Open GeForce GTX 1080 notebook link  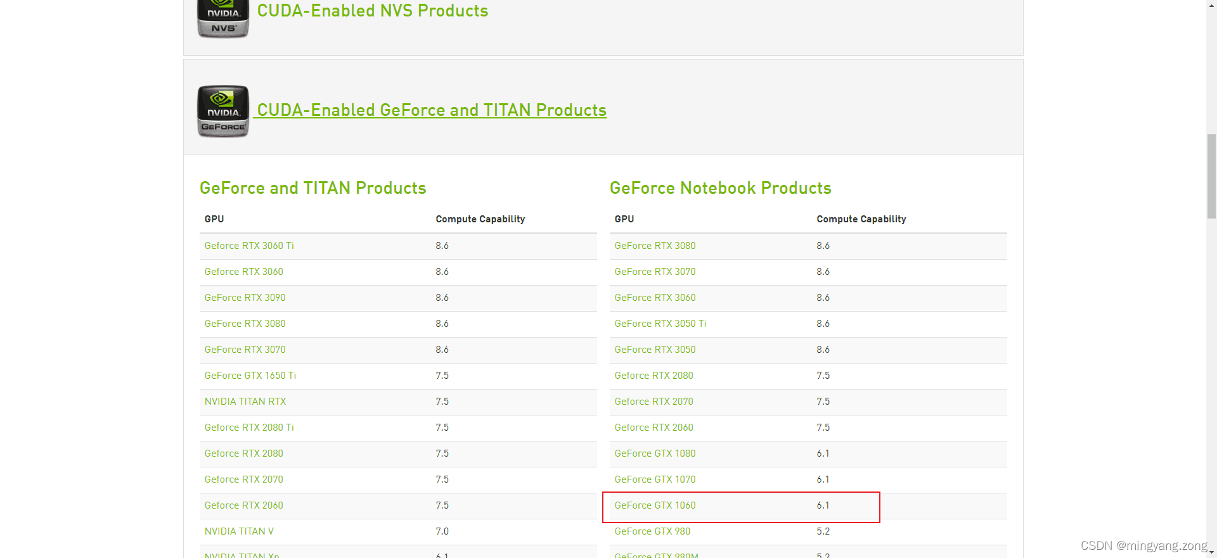pyautogui.click(x=655, y=453)
